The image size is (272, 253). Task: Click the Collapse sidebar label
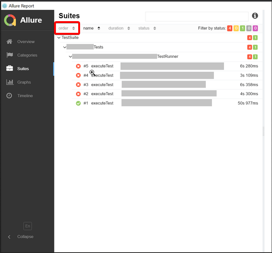[25, 237]
